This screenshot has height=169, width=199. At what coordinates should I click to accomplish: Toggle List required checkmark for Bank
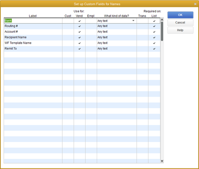(154, 21)
